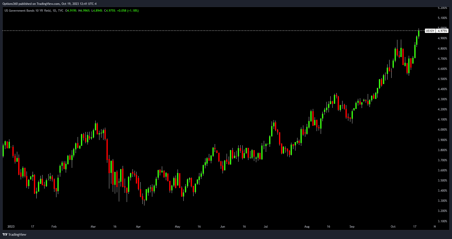Click the Oct time axis label
Viewport: 452px width, 239px height.
(393, 227)
